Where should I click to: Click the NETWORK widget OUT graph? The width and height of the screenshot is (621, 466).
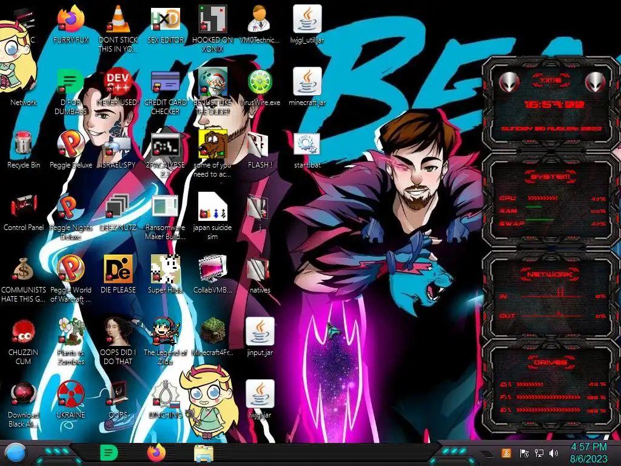click(552, 315)
